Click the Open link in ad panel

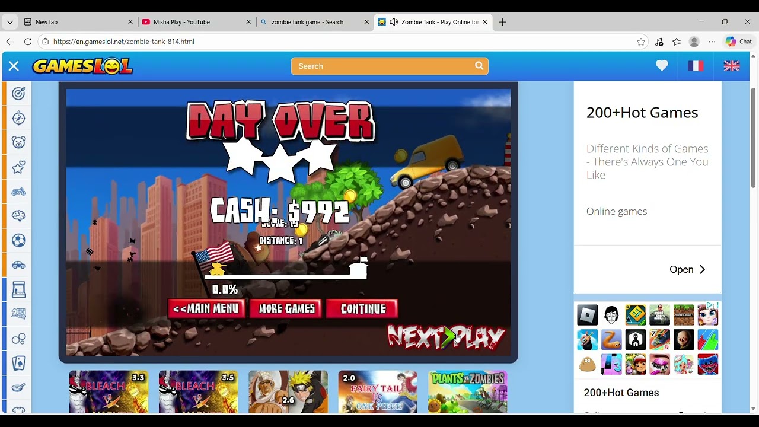click(681, 269)
